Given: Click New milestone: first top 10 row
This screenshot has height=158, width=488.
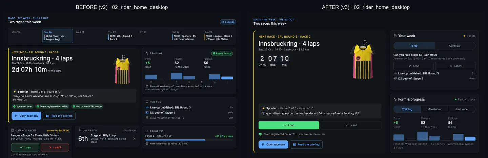Looking at the screenshot, I should coord(189,118).
